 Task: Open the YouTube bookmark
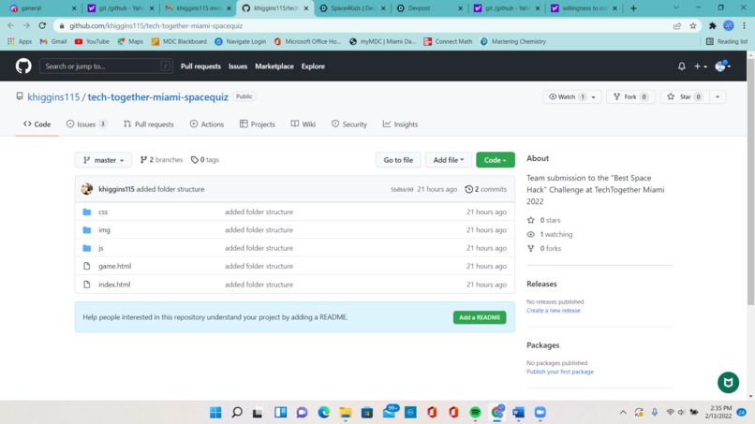tap(92, 41)
